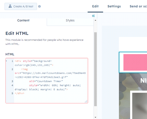Switch to the Styles tab
Viewport: 147px width, 119px height.
pyautogui.click(x=70, y=21)
